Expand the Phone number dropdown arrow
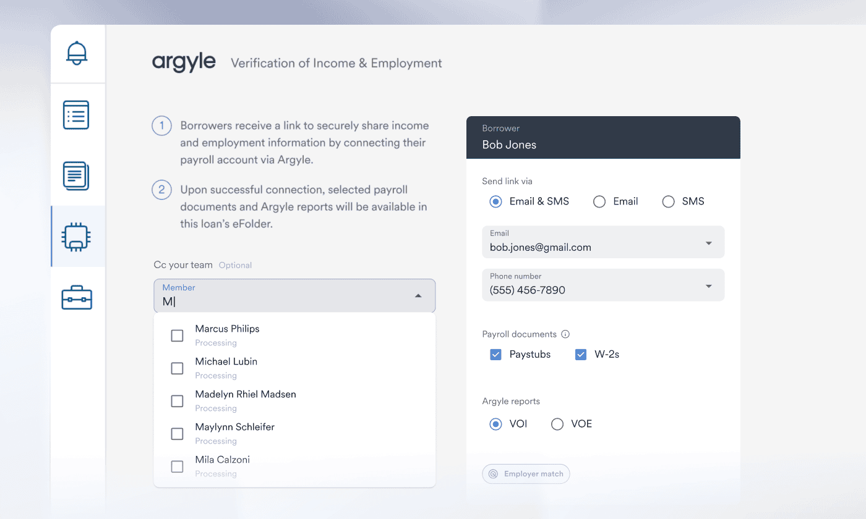This screenshot has height=519, width=866. pyautogui.click(x=709, y=286)
